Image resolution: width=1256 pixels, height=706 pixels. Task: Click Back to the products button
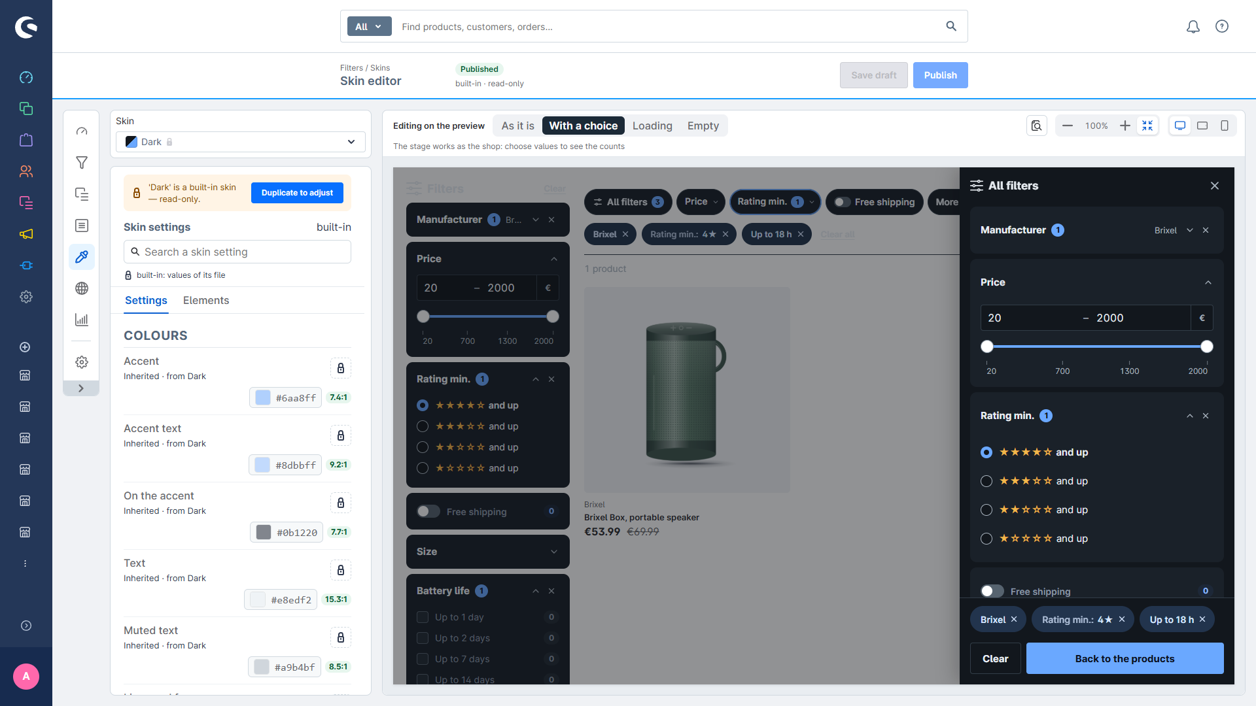1125,658
